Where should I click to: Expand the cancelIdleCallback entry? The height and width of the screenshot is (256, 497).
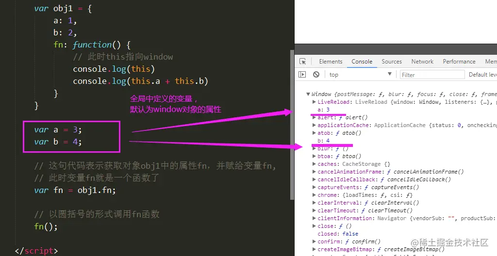coord(314,179)
